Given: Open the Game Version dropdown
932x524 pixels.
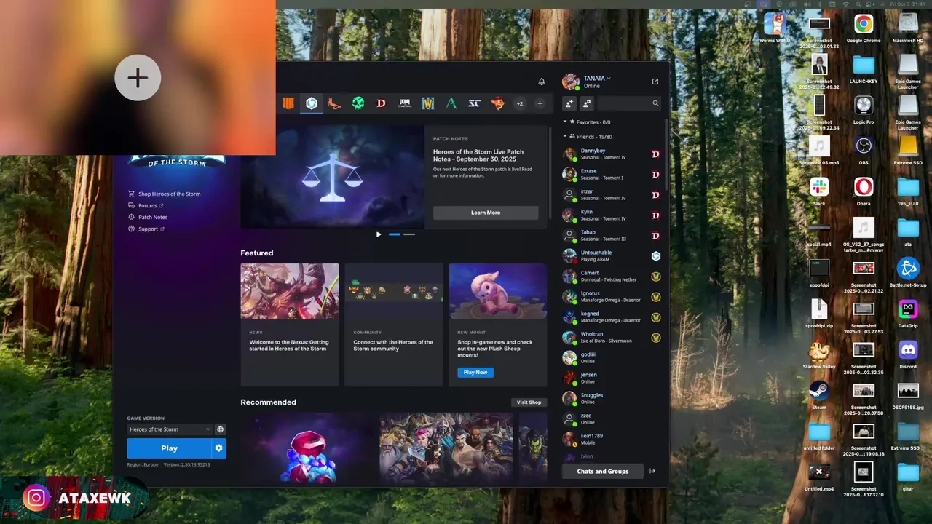Looking at the screenshot, I should (170, 429).
